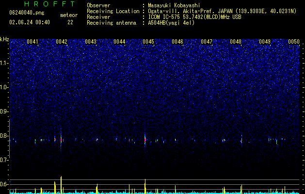The height and width of the screenshot is (194, 305).
Task: Click the tallest yellow intensity spike after 0042
Action: pos(61,185)
